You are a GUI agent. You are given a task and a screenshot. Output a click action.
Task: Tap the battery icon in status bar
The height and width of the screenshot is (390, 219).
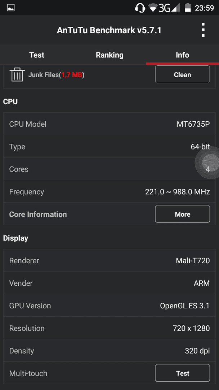pyautogui.click(x=188, y=8)
